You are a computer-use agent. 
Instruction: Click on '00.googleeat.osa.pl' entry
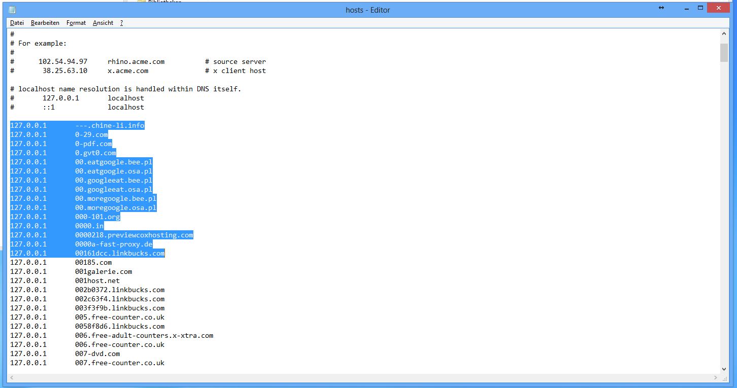pyautogui.click(x=114, y=189)
